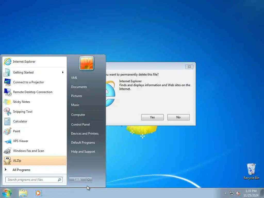Click the Paint palette icon

point(7,131)
